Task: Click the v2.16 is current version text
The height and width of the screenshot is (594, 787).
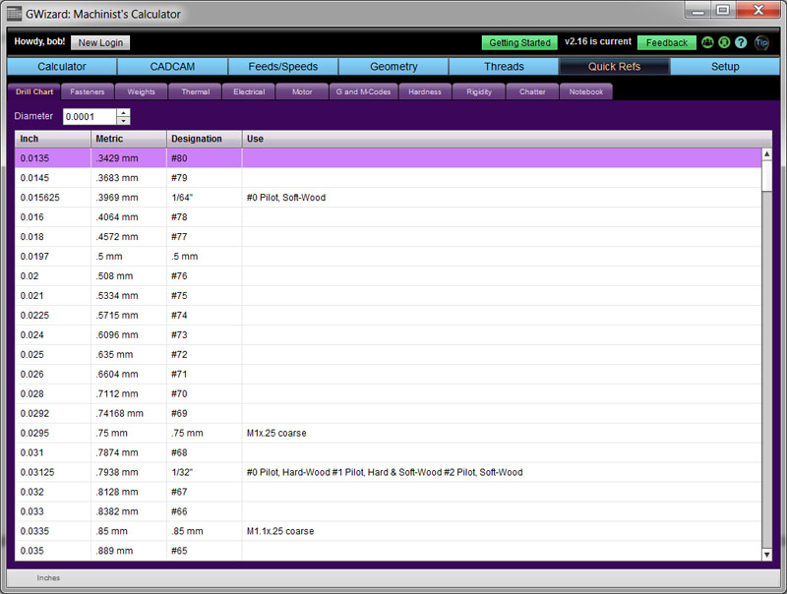Action: (x=598, y=41)
